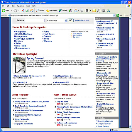132x132 pixels.
Task: Open Advanced Search link
Action: pos(82,20)
